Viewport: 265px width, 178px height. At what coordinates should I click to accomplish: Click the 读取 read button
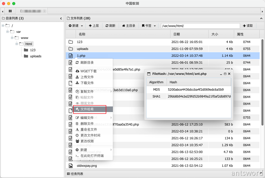pos(248,26)
